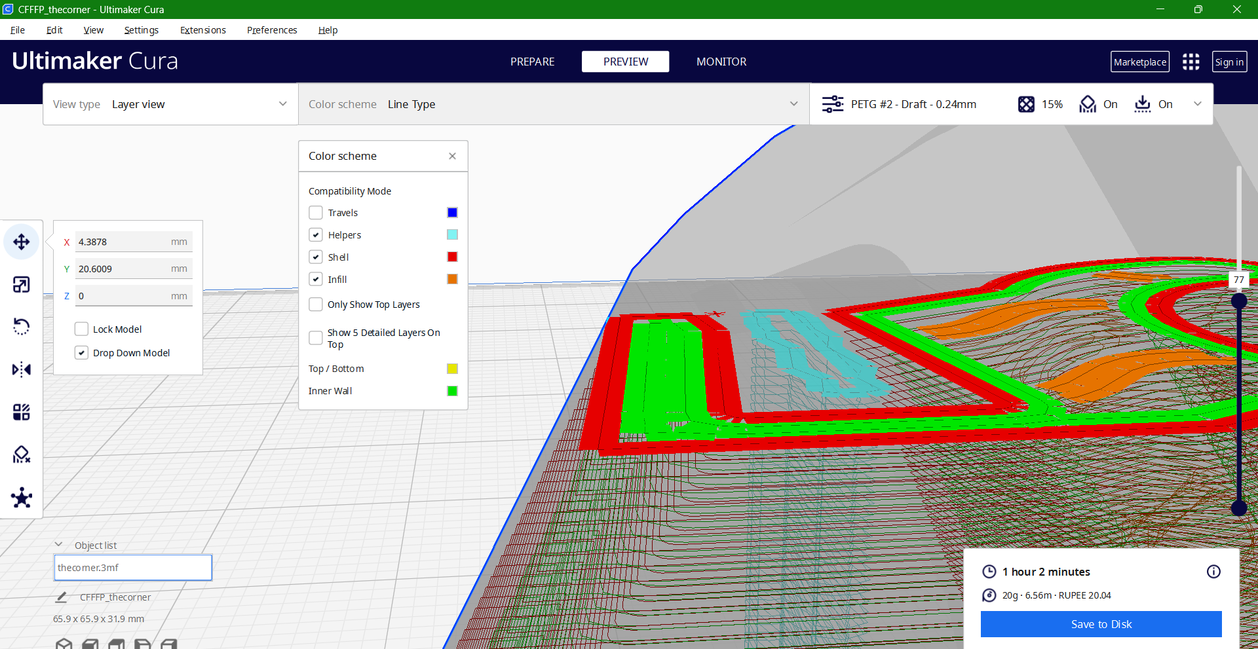1258x649 pixels.
Task: Open the Rotate tool
Action: tap(21, 327)
